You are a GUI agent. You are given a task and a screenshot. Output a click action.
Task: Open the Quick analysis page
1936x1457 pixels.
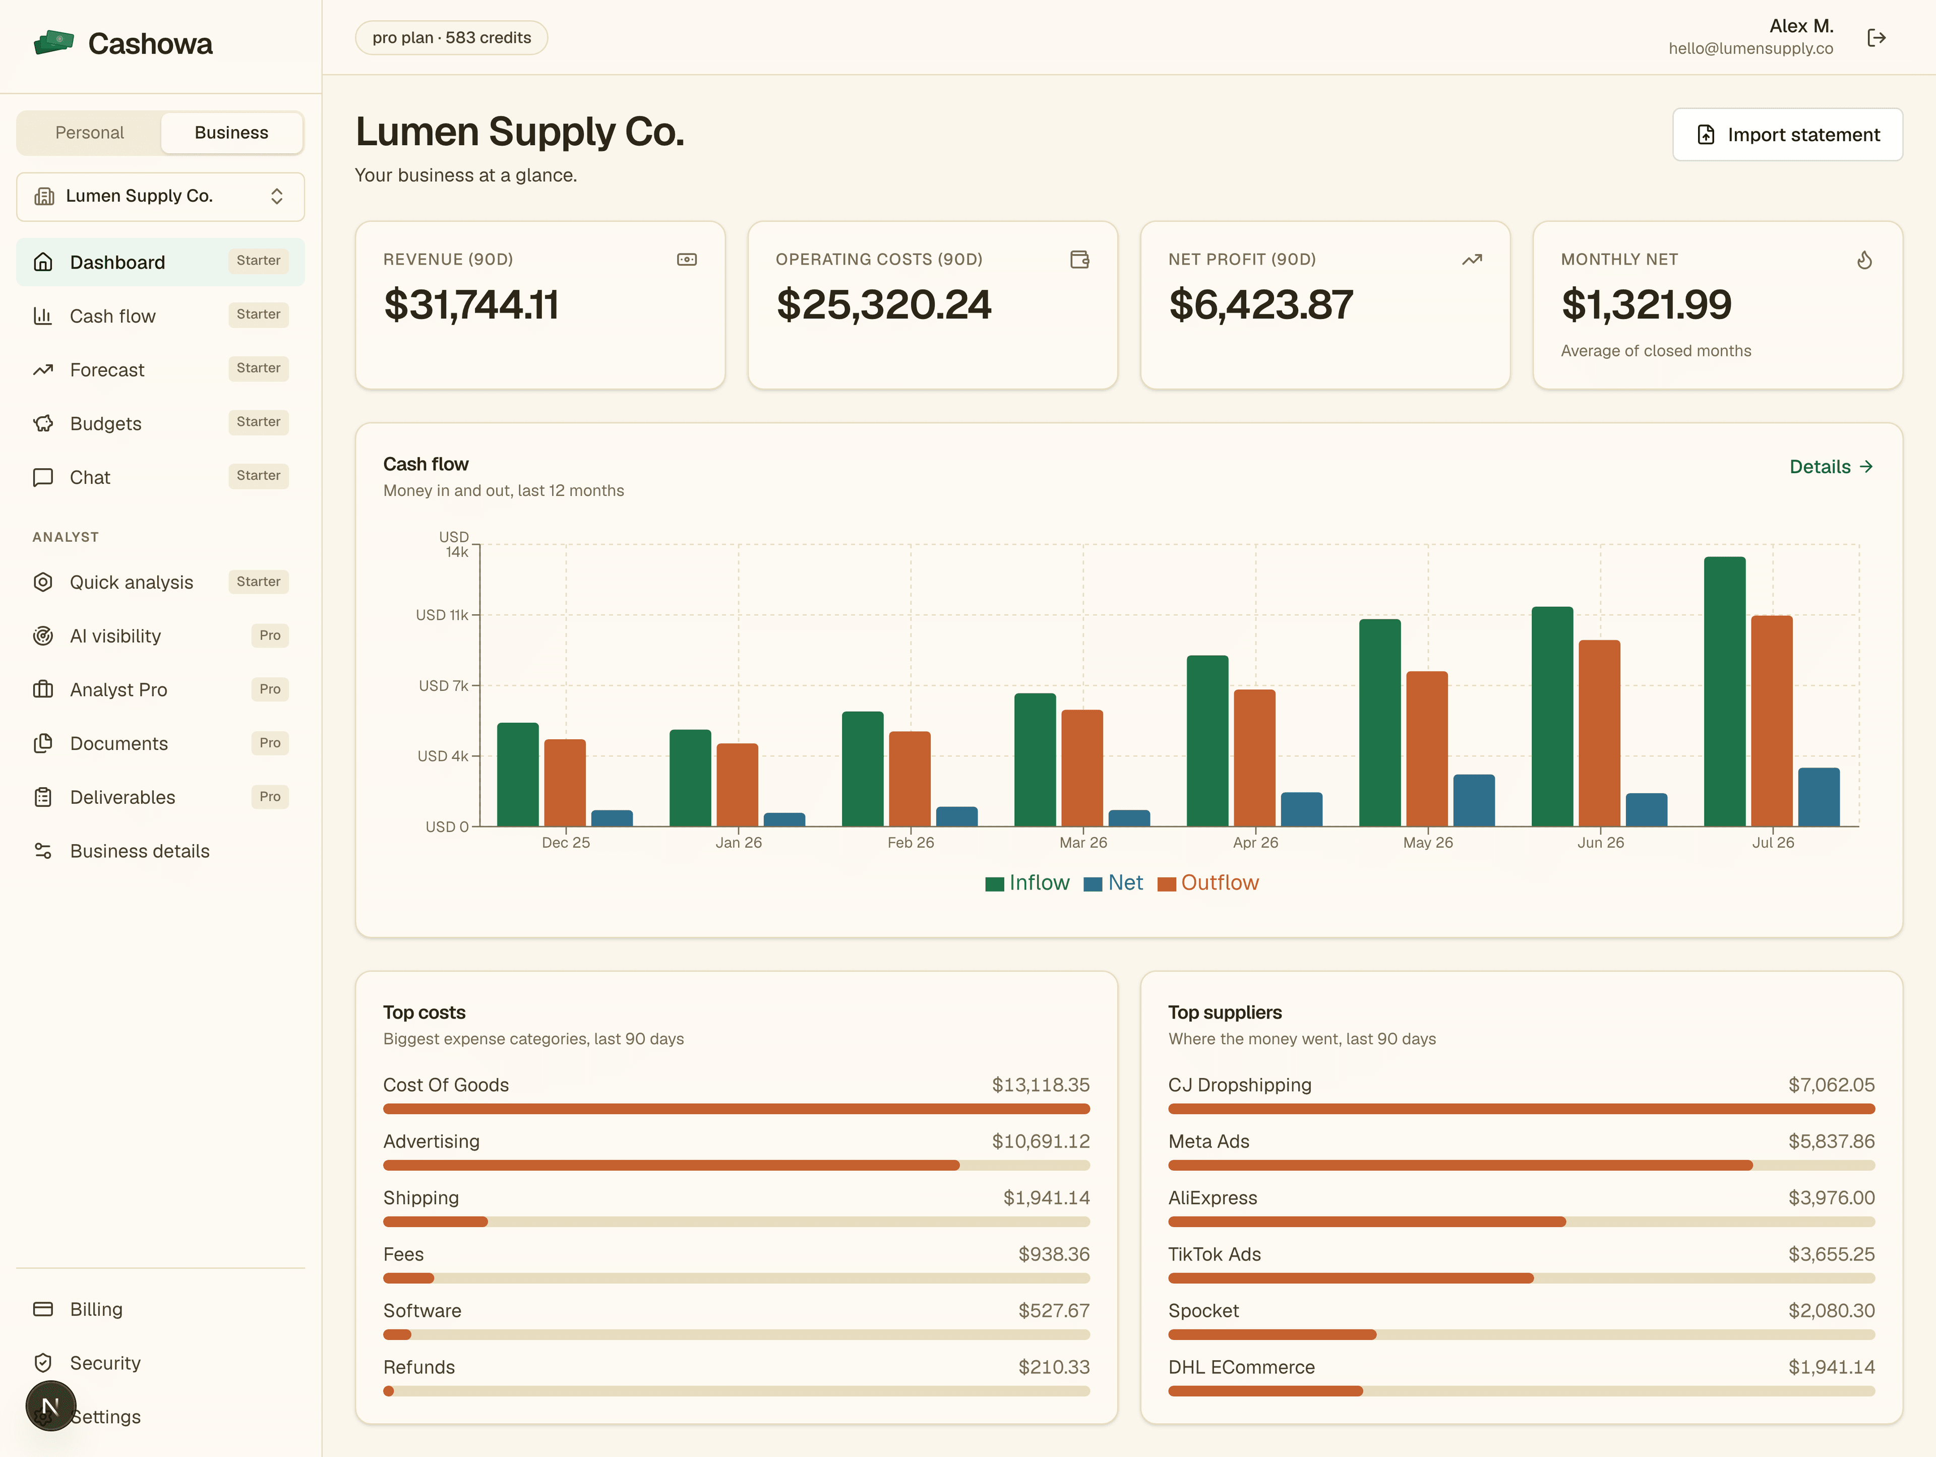click(x=160, y=582)
